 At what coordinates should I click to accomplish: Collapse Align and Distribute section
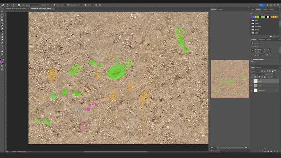pos(252,60)
